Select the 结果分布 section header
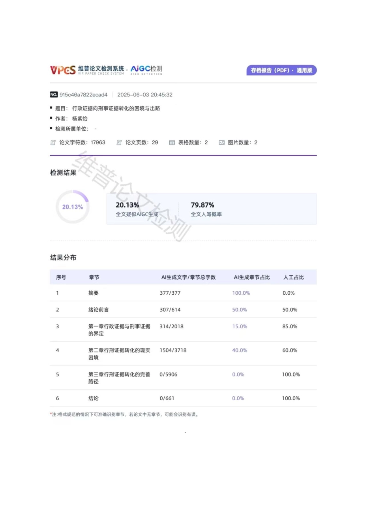Viewport: 375px width, 531px height. click(x=63, y=258)
